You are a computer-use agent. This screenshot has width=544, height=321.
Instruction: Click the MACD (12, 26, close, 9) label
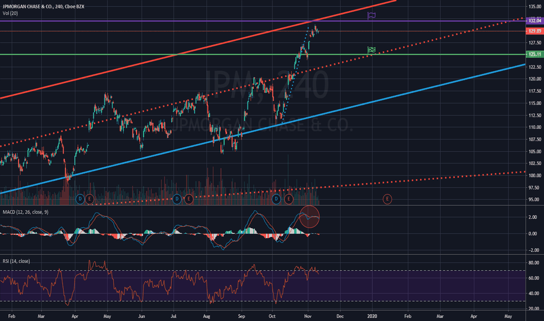tap(25, 212)
